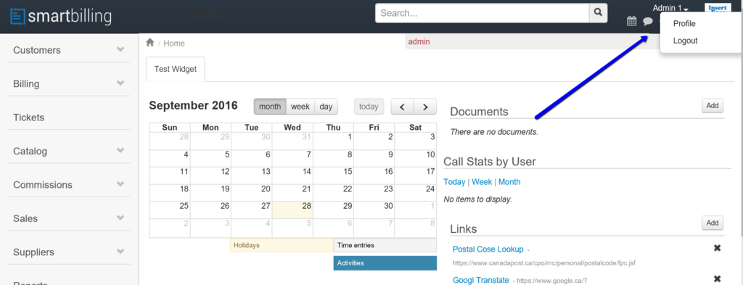Open the chat bubble icon

pyautogui.click(x=648, y=21)
